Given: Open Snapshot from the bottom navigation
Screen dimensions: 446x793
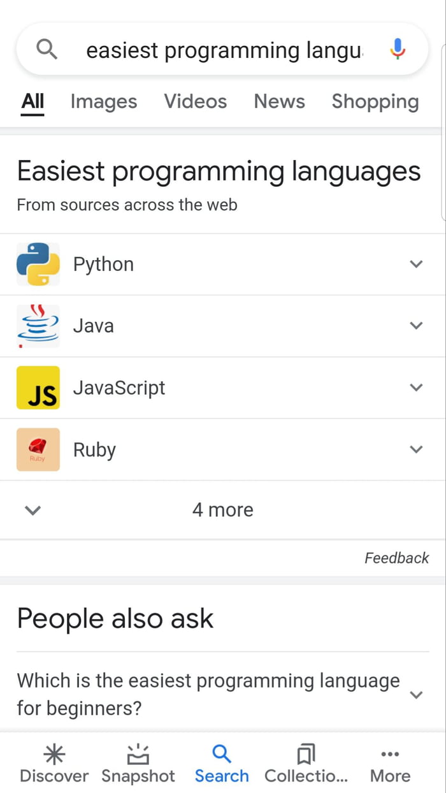Looking at the screenshot, I should point(138,764).
